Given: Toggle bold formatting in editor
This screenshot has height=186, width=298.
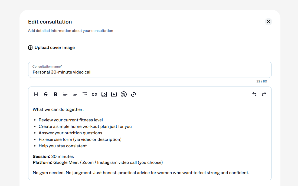Looking at the screenshot, I should pos(55,94).
